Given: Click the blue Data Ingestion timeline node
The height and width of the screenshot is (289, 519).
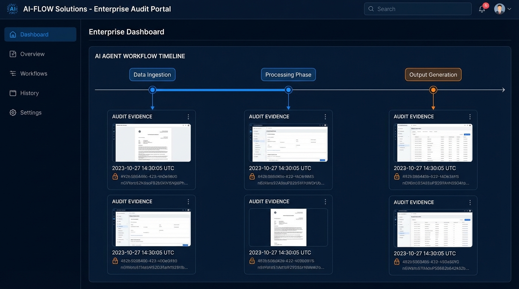Looking at the screenshot, I should click(x=152, y=90).
